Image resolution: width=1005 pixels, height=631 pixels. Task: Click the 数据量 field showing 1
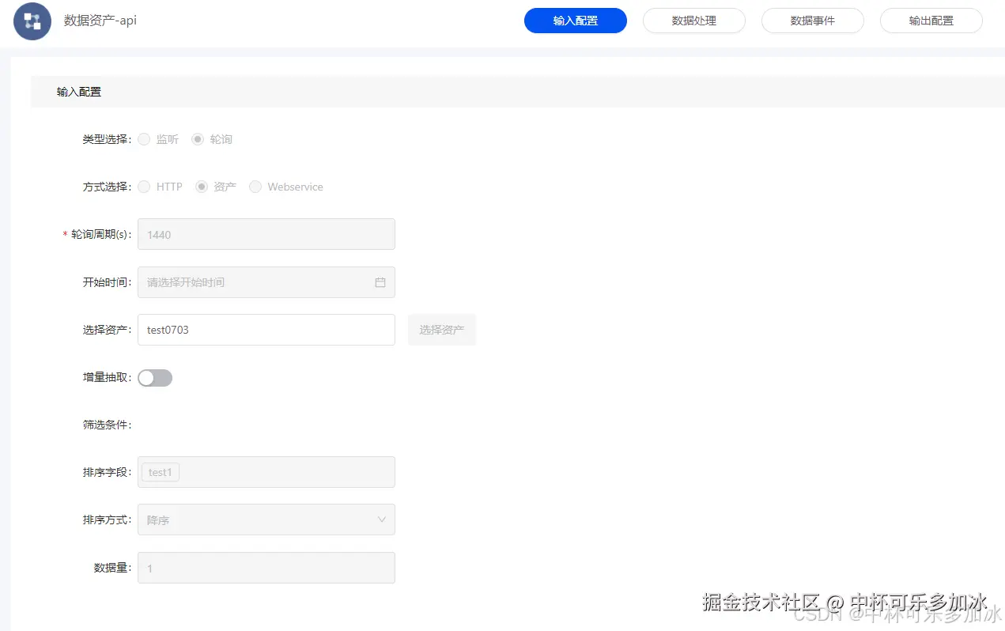click(x=266, y=567)
